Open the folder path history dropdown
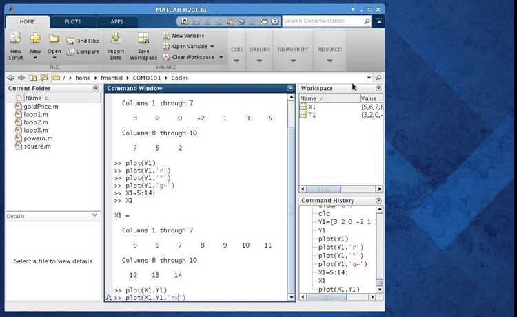Image resolution: width=517 pixels, height=317 pixels. click(369, 78)
